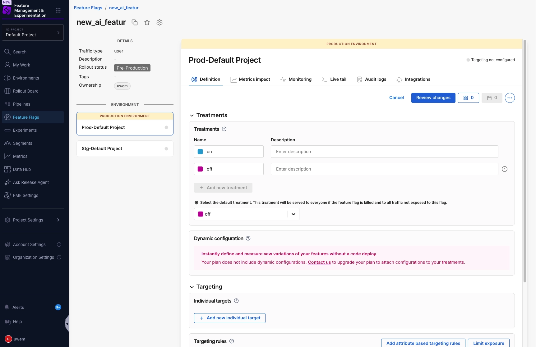Click Limit exposure button
The image size is (536, 347).
pyautogui.click(x=489, y=343)
